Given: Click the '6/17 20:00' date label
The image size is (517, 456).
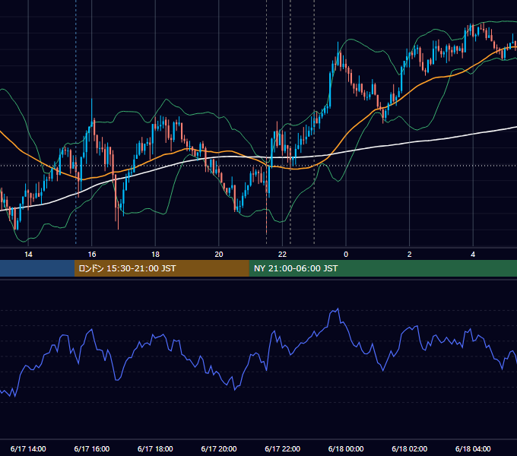Looking at the screenshot, I should (x=219, y=448).
